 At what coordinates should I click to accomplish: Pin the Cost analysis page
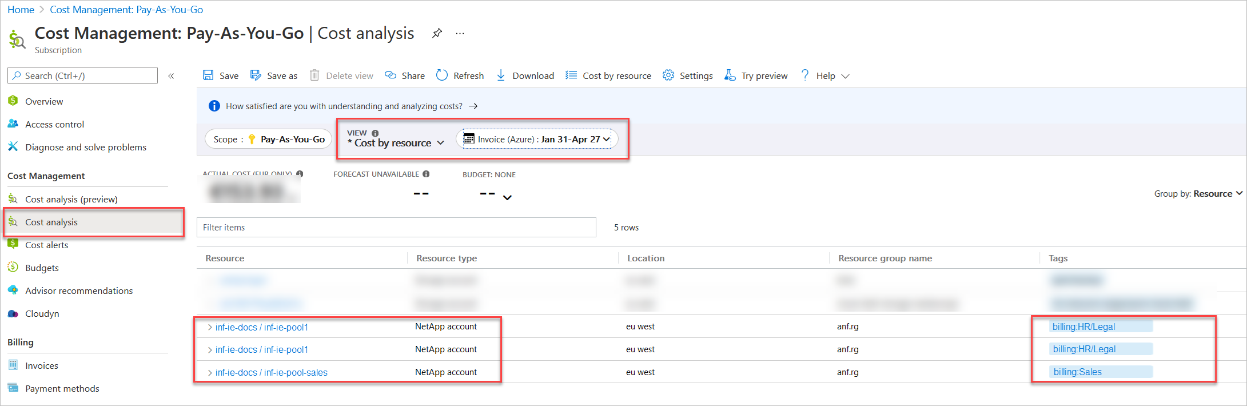point(437,33)
